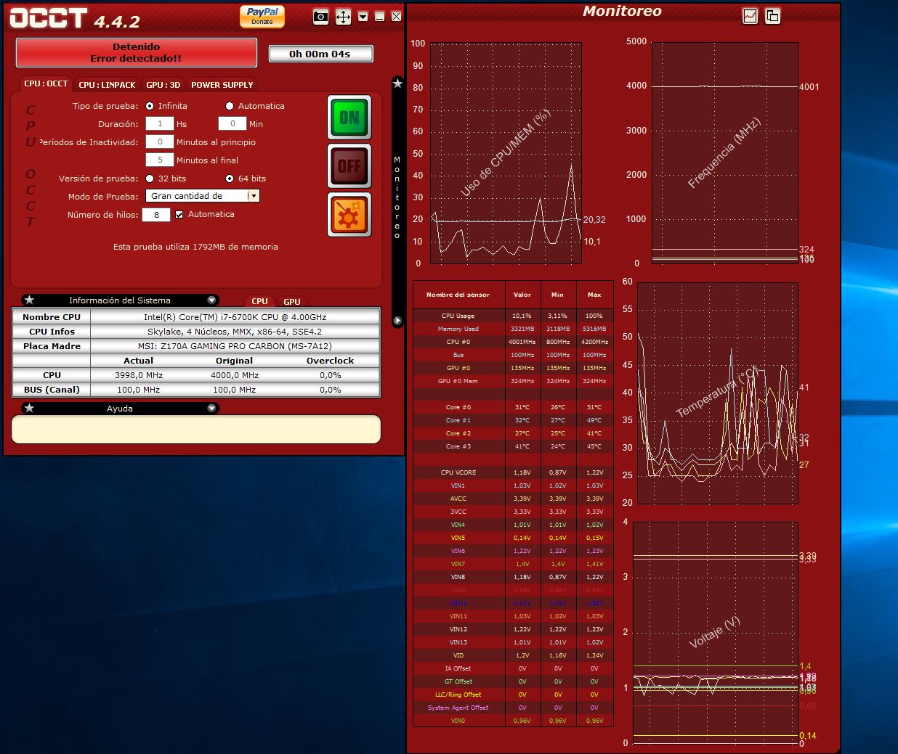
Task: Click the move-window crosshair arrows icon
Action: click(343, 17)
